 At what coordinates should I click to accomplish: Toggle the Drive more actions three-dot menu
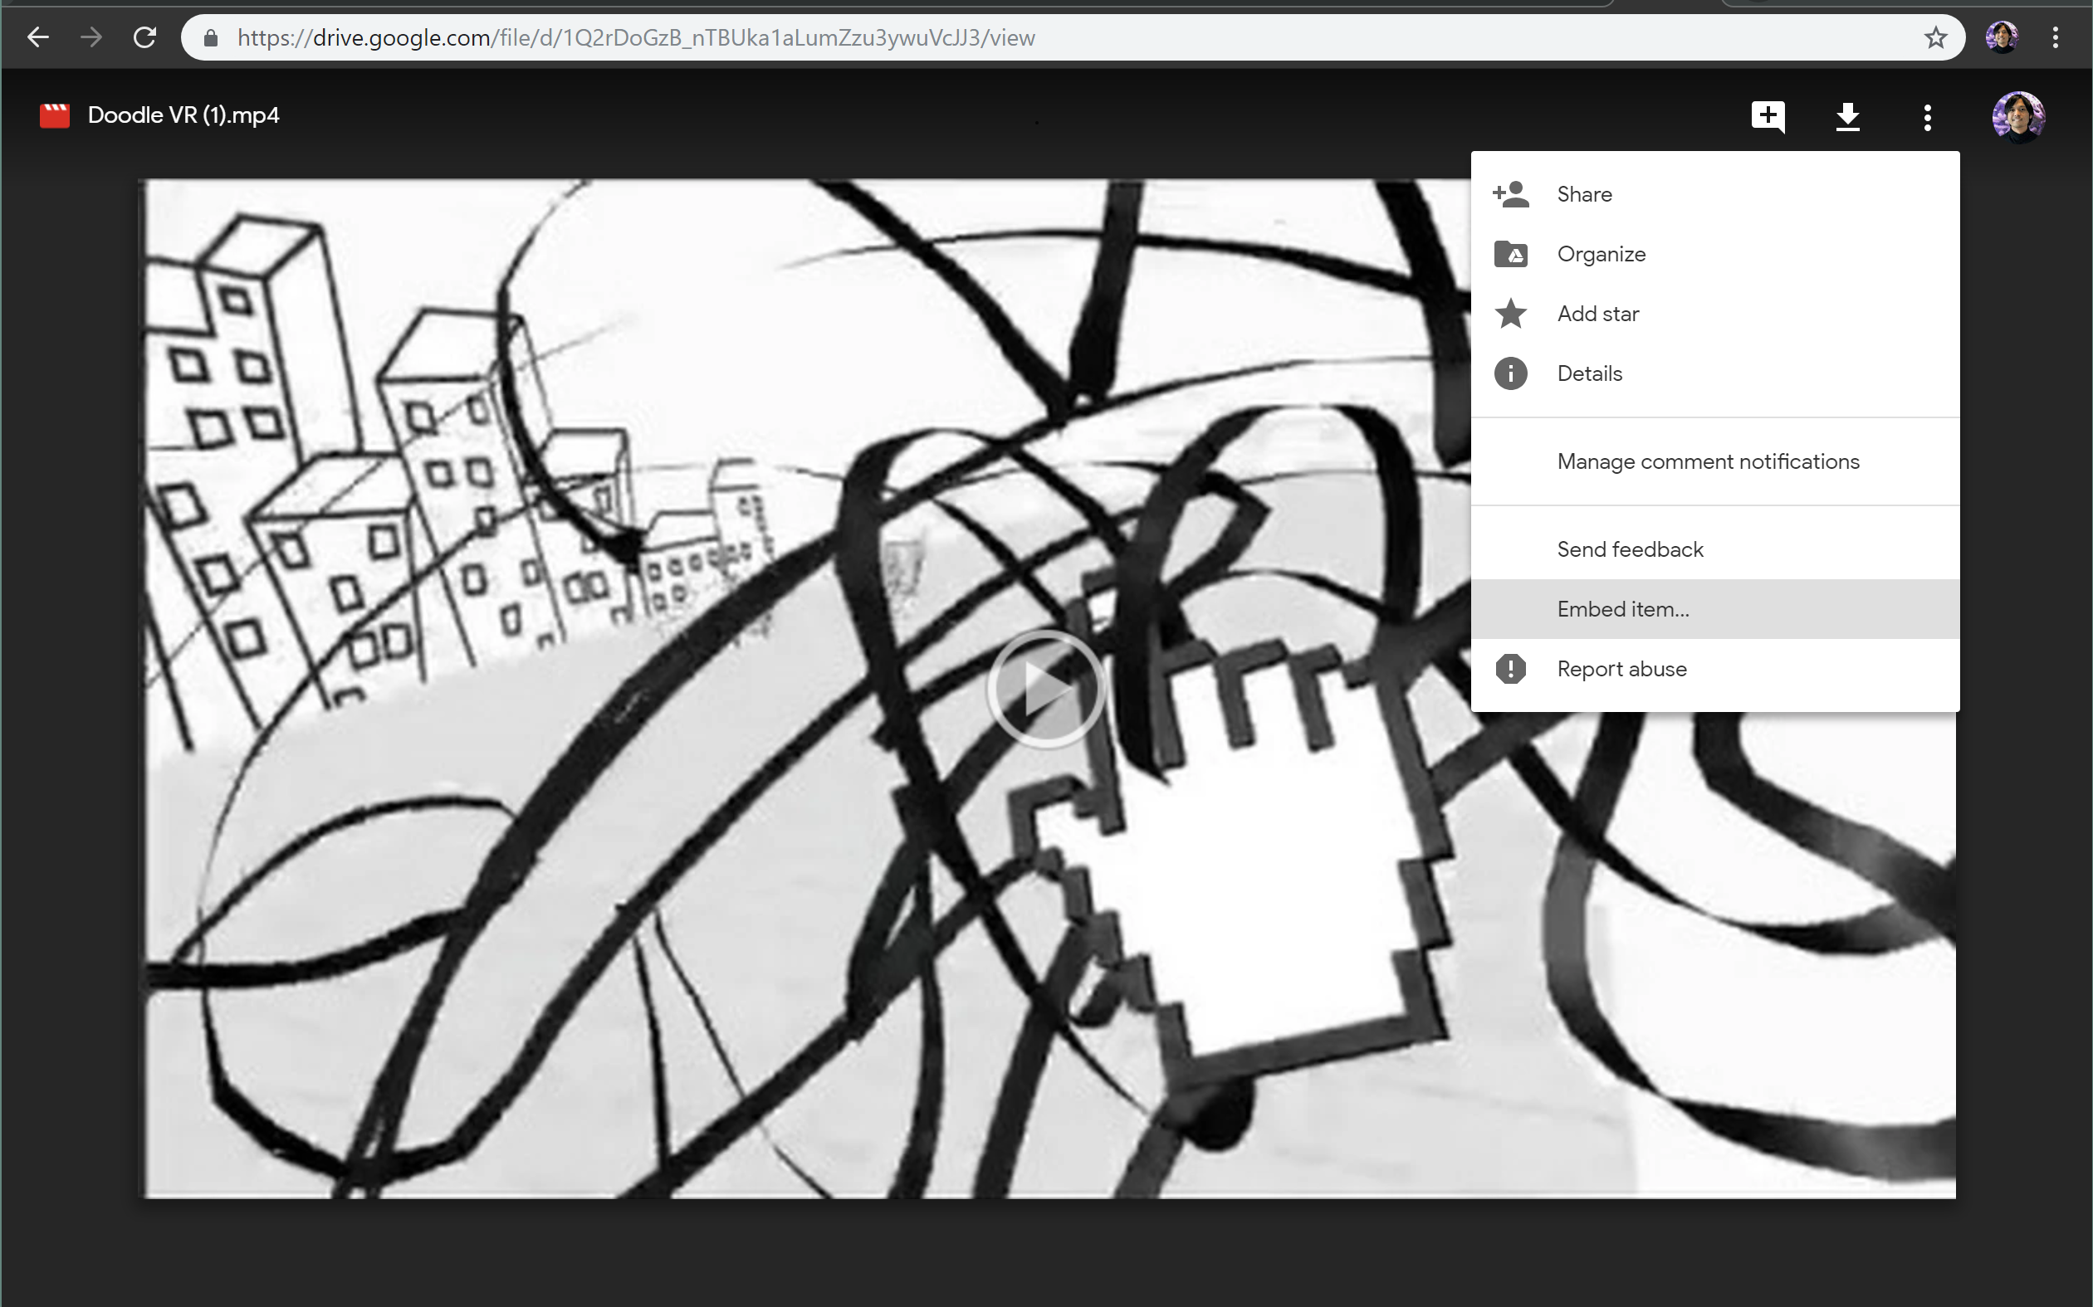(1927, 117)
